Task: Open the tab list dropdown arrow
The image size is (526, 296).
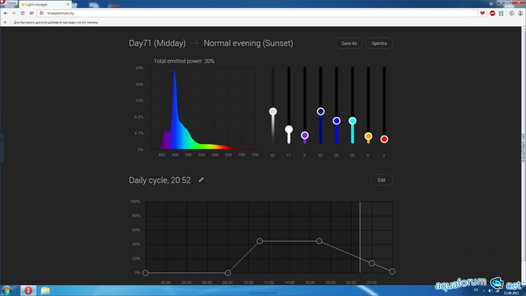Action: point(491,4)
